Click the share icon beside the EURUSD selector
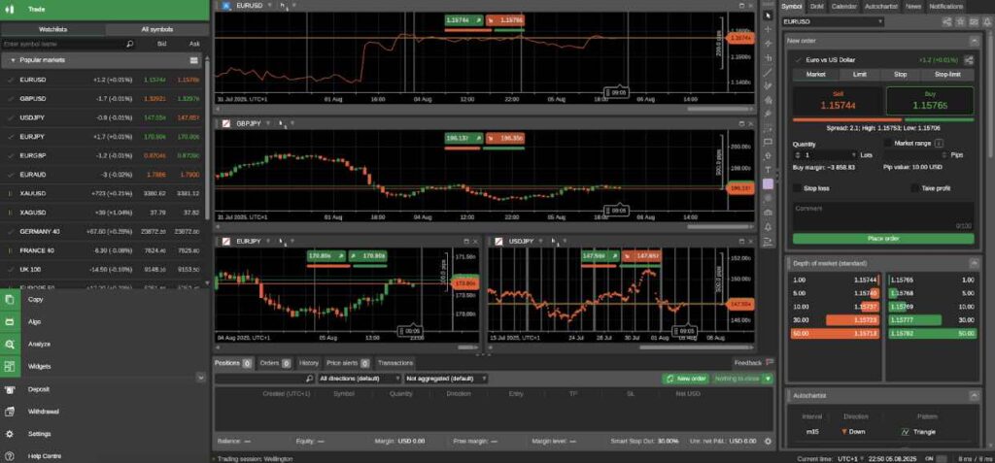 click(x=947, y=21)
